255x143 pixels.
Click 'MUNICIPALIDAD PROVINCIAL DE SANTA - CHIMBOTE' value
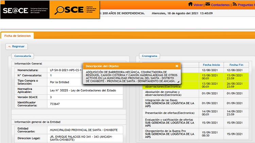[x=84, y=130]
